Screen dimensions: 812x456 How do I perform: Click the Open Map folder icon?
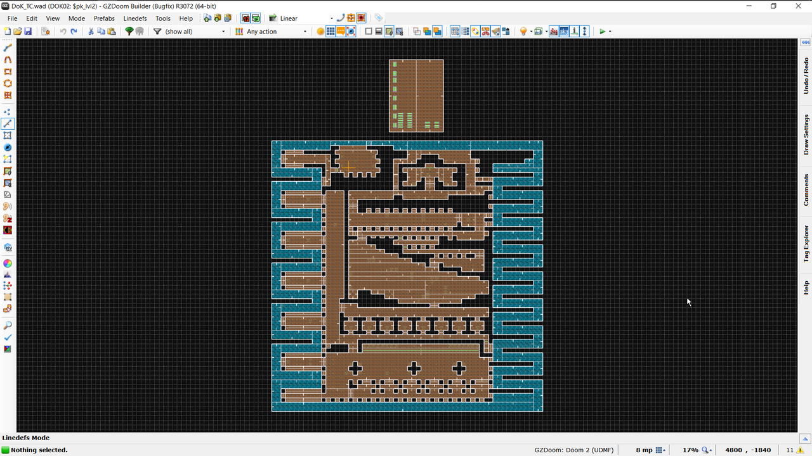tap(18, 31)
